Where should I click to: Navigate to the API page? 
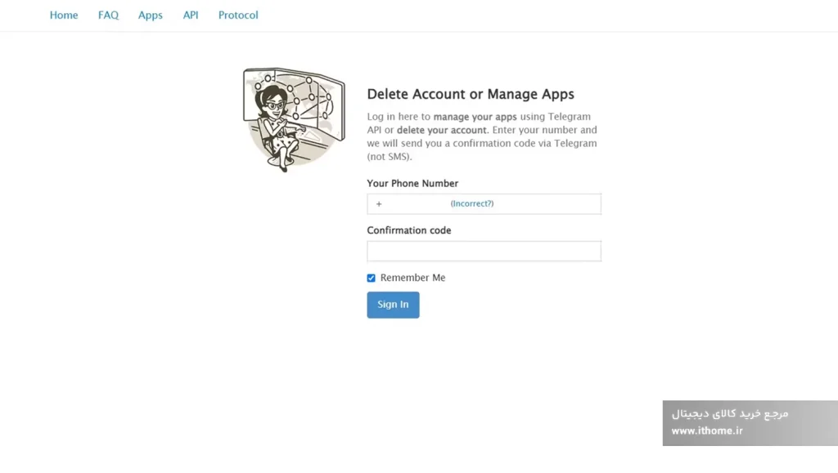(190, 15)
